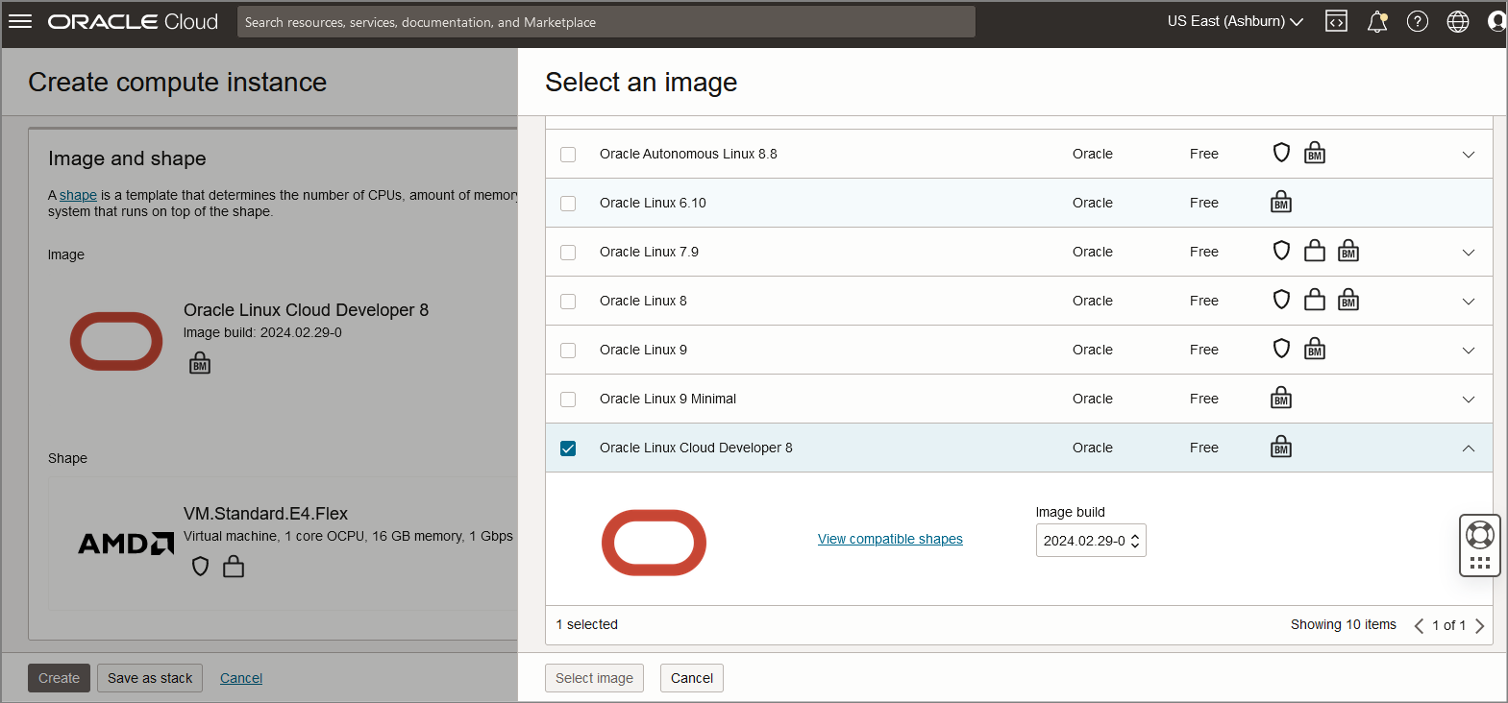Image resolution: width=1508 pixels, height=703 pixels.
Task: Open the notifications bell
Action: (x=1377, y=21)
